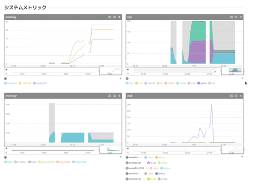
Task: Click share icon on cpu graph header
Action: 240,17
